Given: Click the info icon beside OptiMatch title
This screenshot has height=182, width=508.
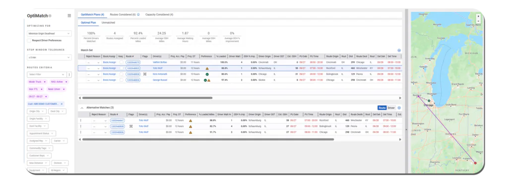Looking at the screenshot, I should [x=50, y=16].
